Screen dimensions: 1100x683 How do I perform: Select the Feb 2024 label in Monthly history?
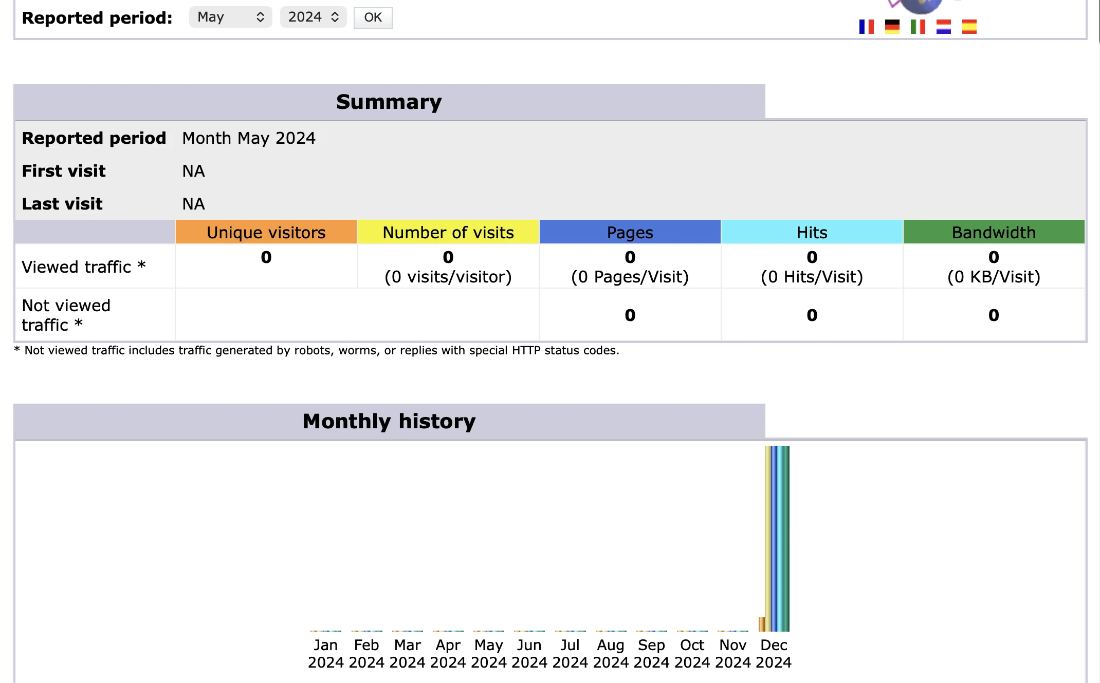pos(366,654)
